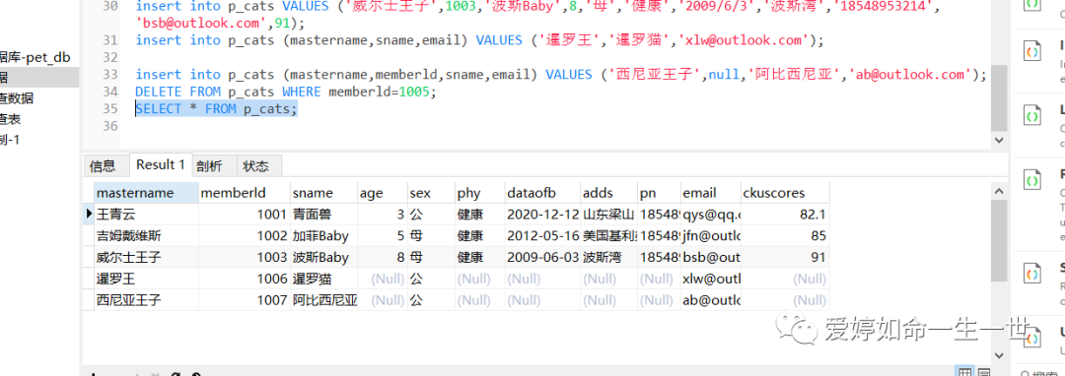1065x376 pixels.
Task: Click the cell 威尔士王子
Action: pyautogui.click(x=146, y=258)
